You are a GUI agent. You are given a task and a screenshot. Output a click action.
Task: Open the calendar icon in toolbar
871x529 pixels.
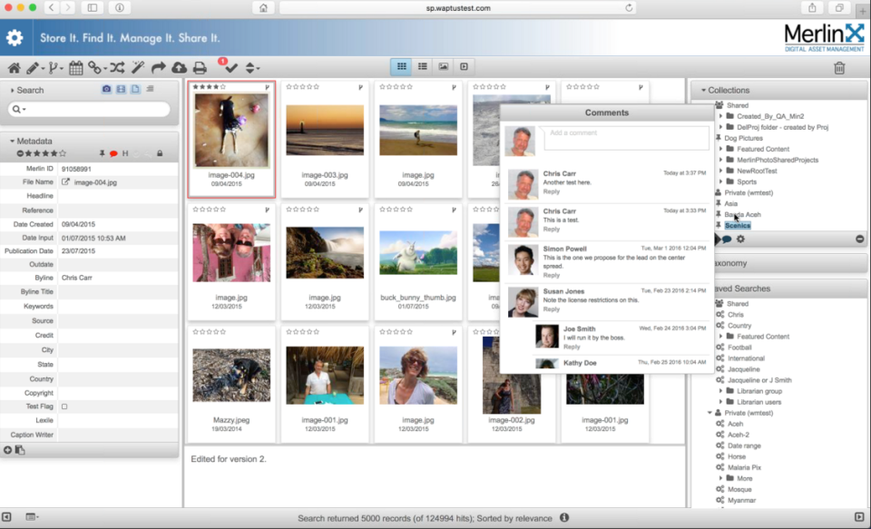(76, 68)
